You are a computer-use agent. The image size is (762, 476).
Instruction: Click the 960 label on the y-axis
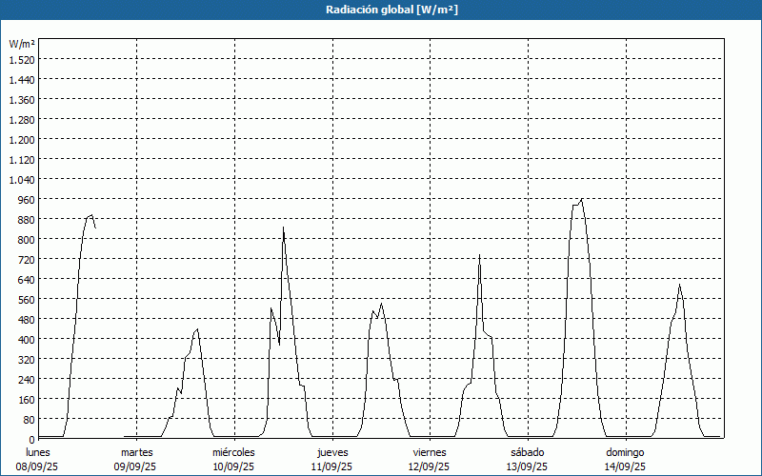tap(25, 199)
